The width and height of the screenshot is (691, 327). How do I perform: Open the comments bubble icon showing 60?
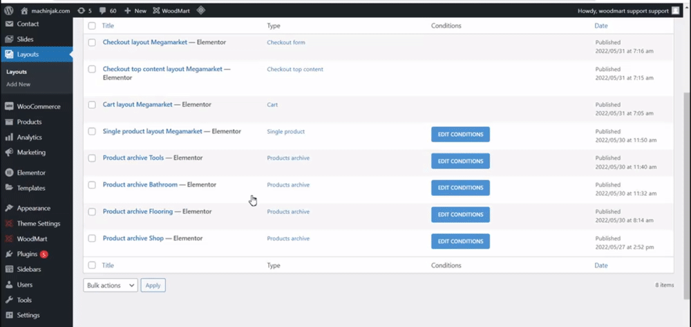pos(102,10)
